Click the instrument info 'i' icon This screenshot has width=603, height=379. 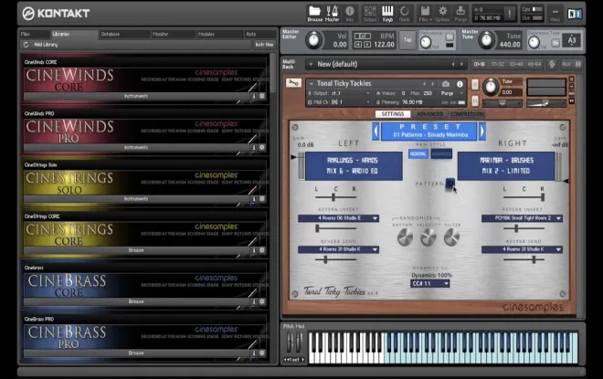[460, 84]
